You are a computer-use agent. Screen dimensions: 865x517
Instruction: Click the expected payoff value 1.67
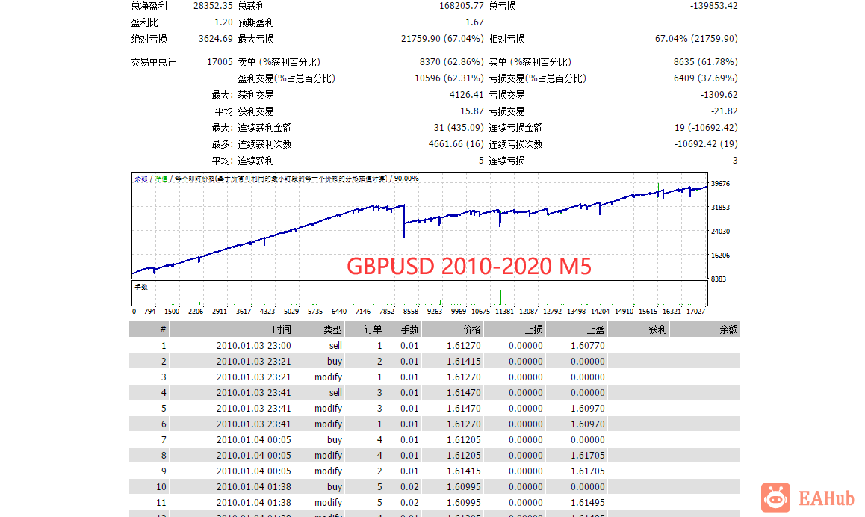pos(474,22)
